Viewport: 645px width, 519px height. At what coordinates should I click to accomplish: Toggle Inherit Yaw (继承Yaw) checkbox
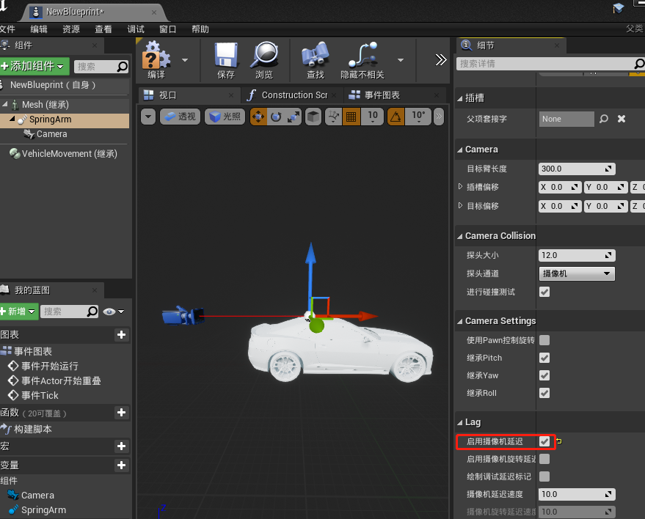[x=544, y=375]
